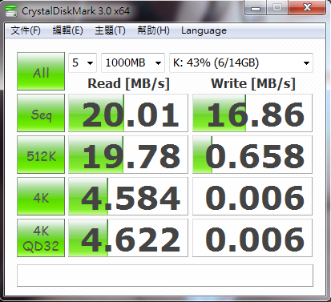
Task: Click the 4K QD32 write result 0.006
Action: [x=252, y=238]
